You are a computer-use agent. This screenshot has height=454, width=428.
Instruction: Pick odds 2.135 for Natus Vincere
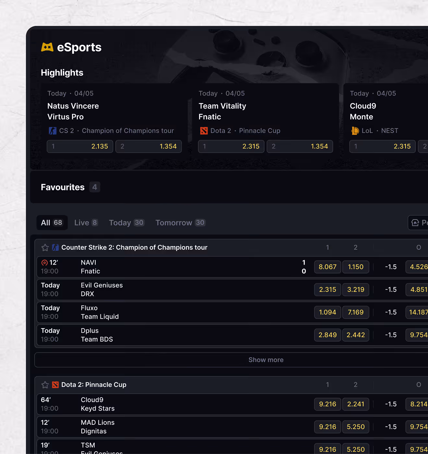point(80,147)
